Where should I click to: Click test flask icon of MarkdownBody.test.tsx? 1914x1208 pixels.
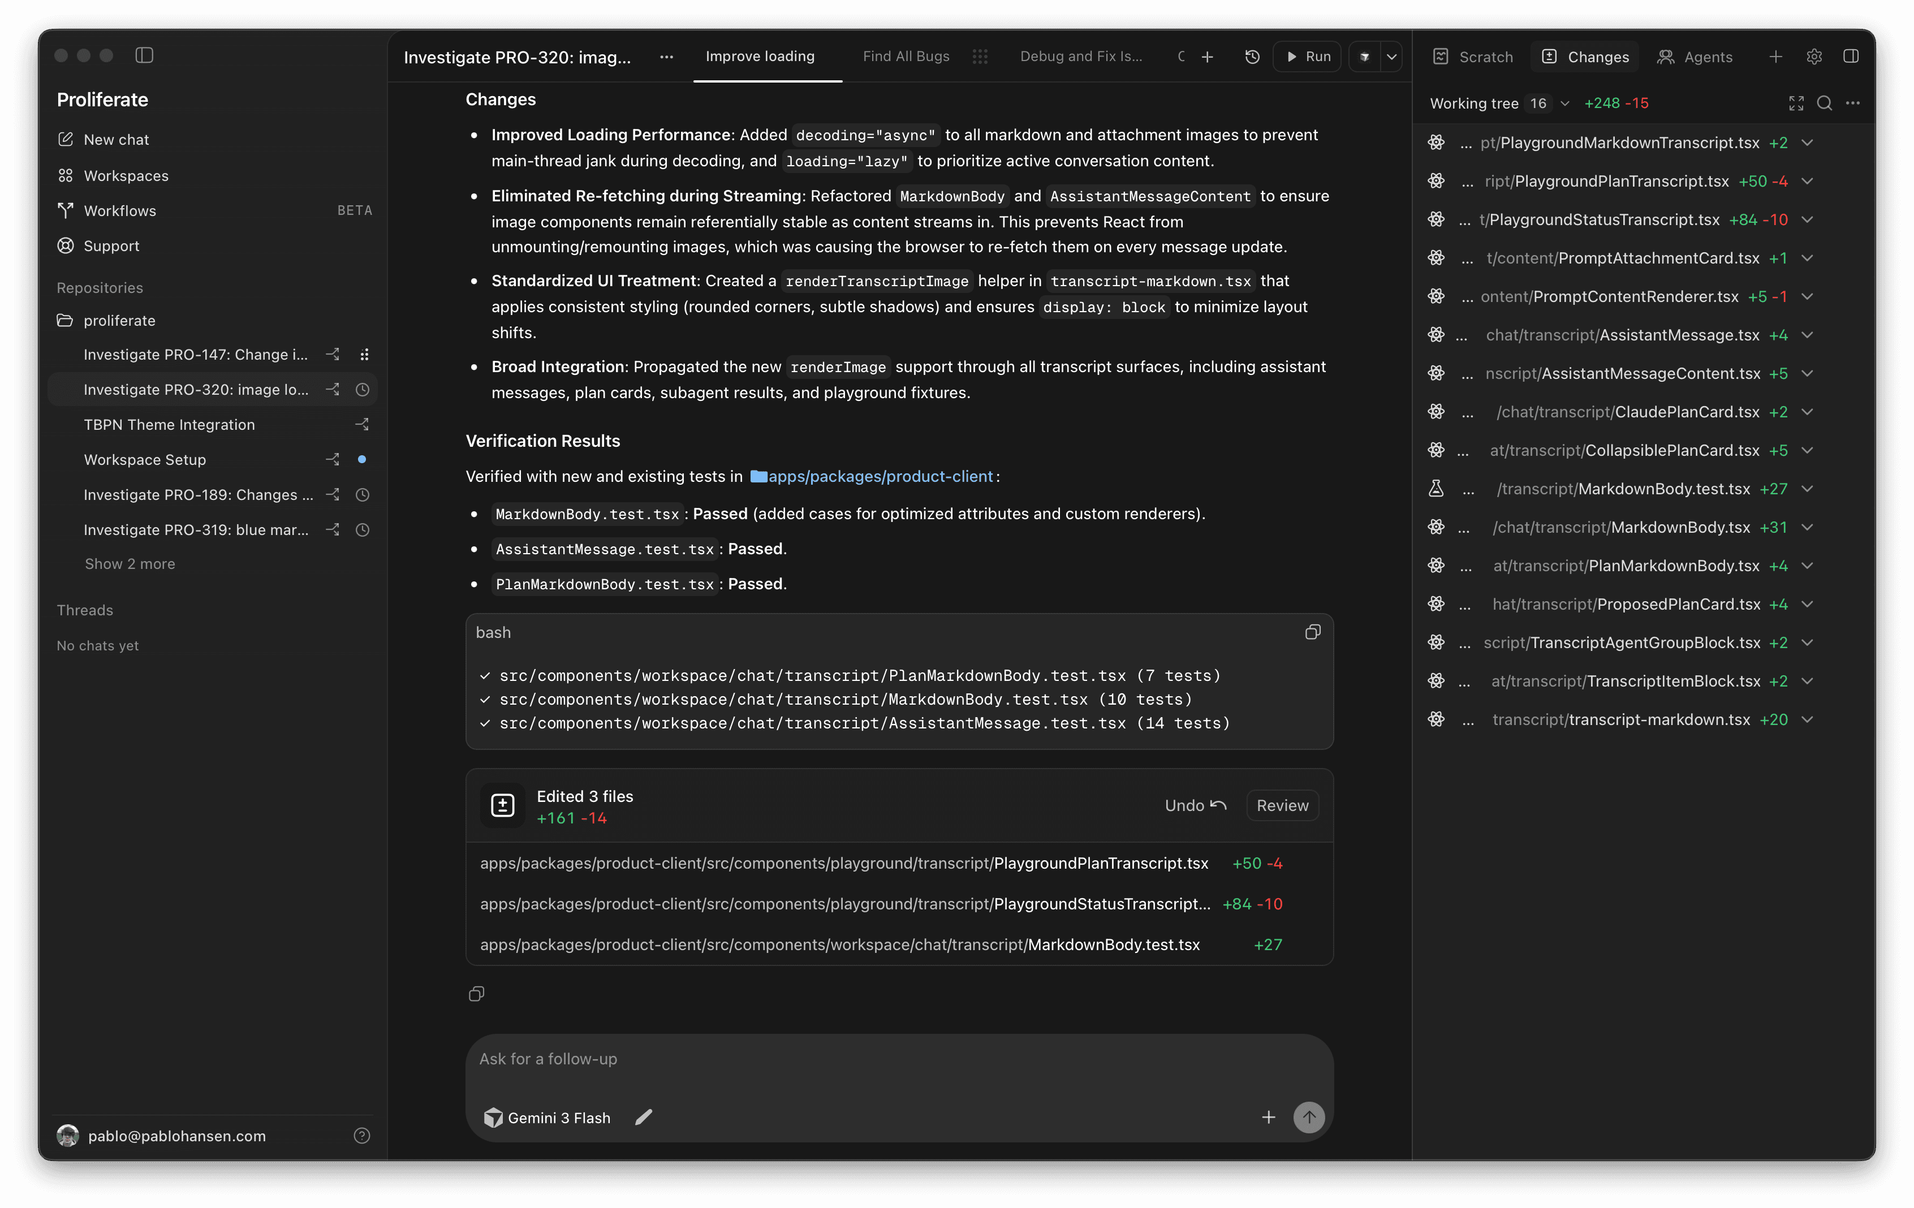pyautogui.click(x=1436, y=489)
